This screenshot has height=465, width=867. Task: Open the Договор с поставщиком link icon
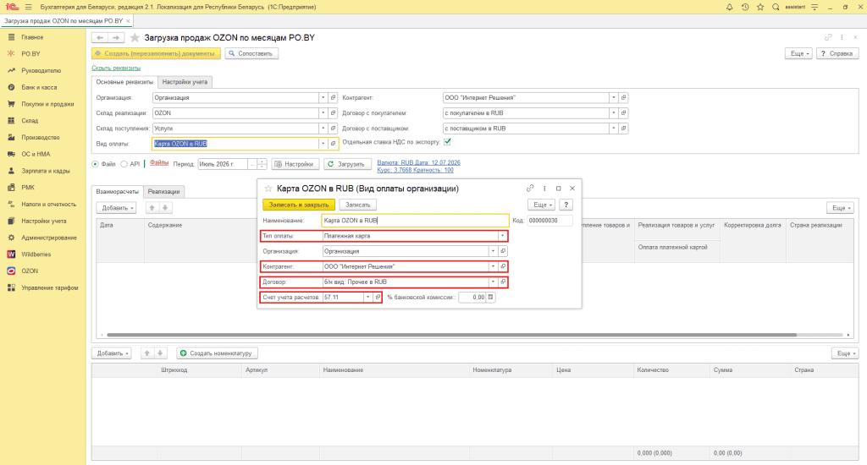pos(623,129)
